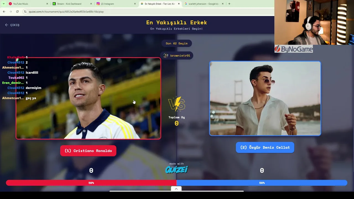Close the YouTube Music tab
354x199 pixels.
(47, 4)
